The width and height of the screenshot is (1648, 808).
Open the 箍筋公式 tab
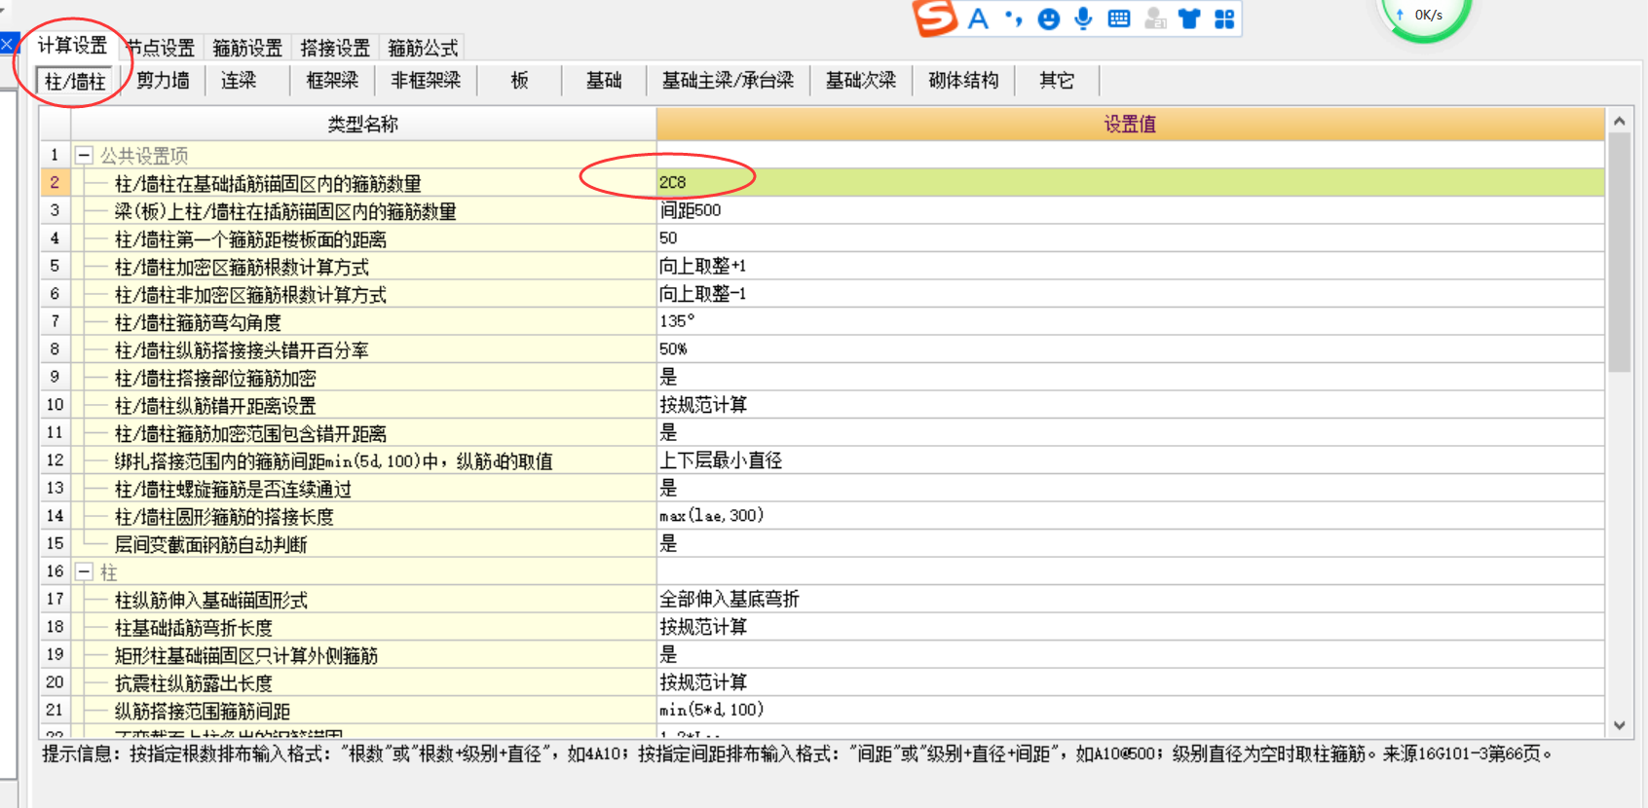423,48
